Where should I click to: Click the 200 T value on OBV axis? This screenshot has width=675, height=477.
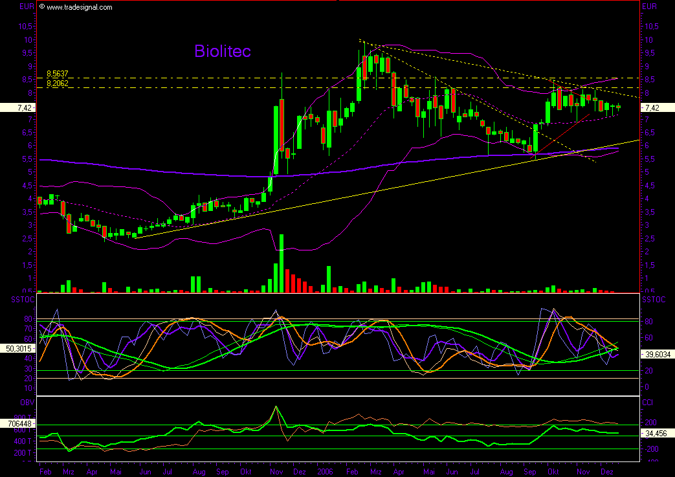point(23,453)
